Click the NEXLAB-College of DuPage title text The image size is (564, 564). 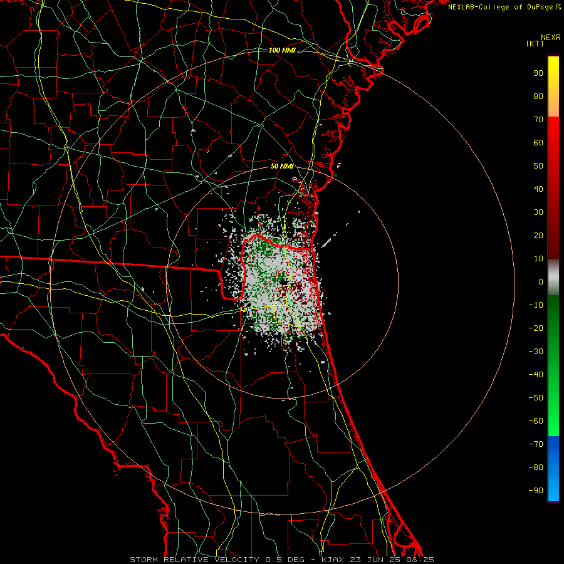501,7
